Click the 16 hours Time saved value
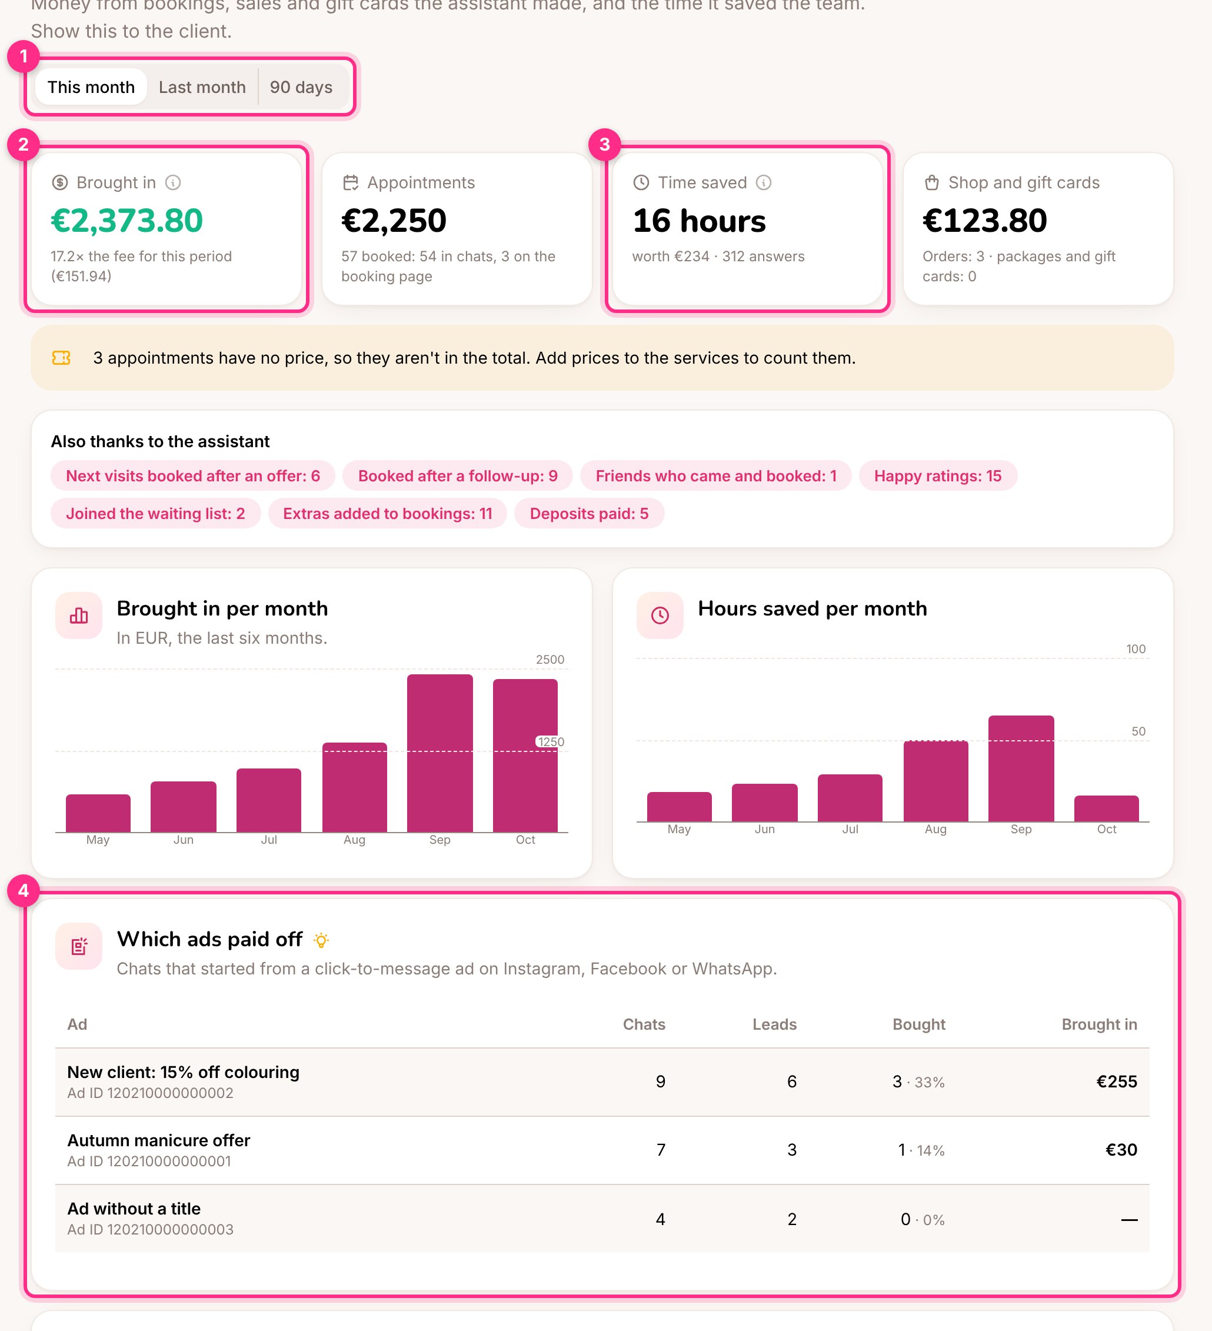The width and height of the screenshot is (1212, 1331). pos(699,221)
